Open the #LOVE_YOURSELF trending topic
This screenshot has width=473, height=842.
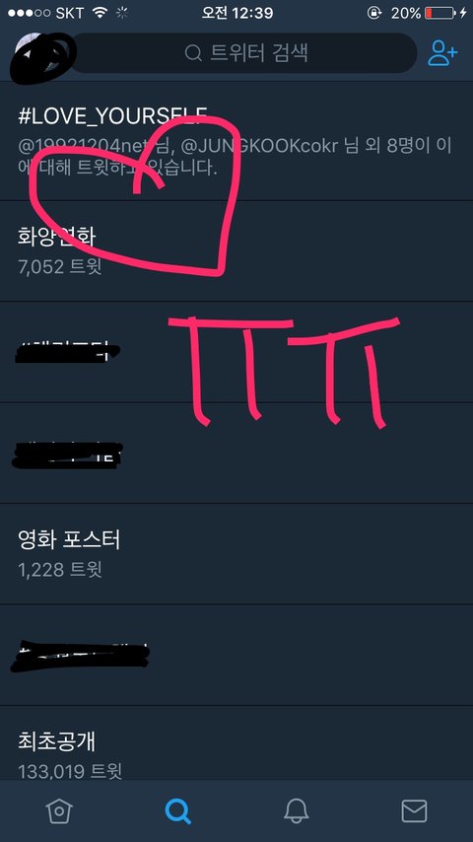coord(236,141)
